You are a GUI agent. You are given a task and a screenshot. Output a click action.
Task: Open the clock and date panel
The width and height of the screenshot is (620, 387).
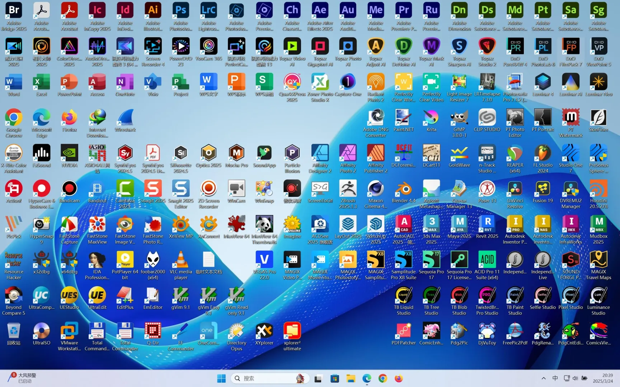pos(603,378)
